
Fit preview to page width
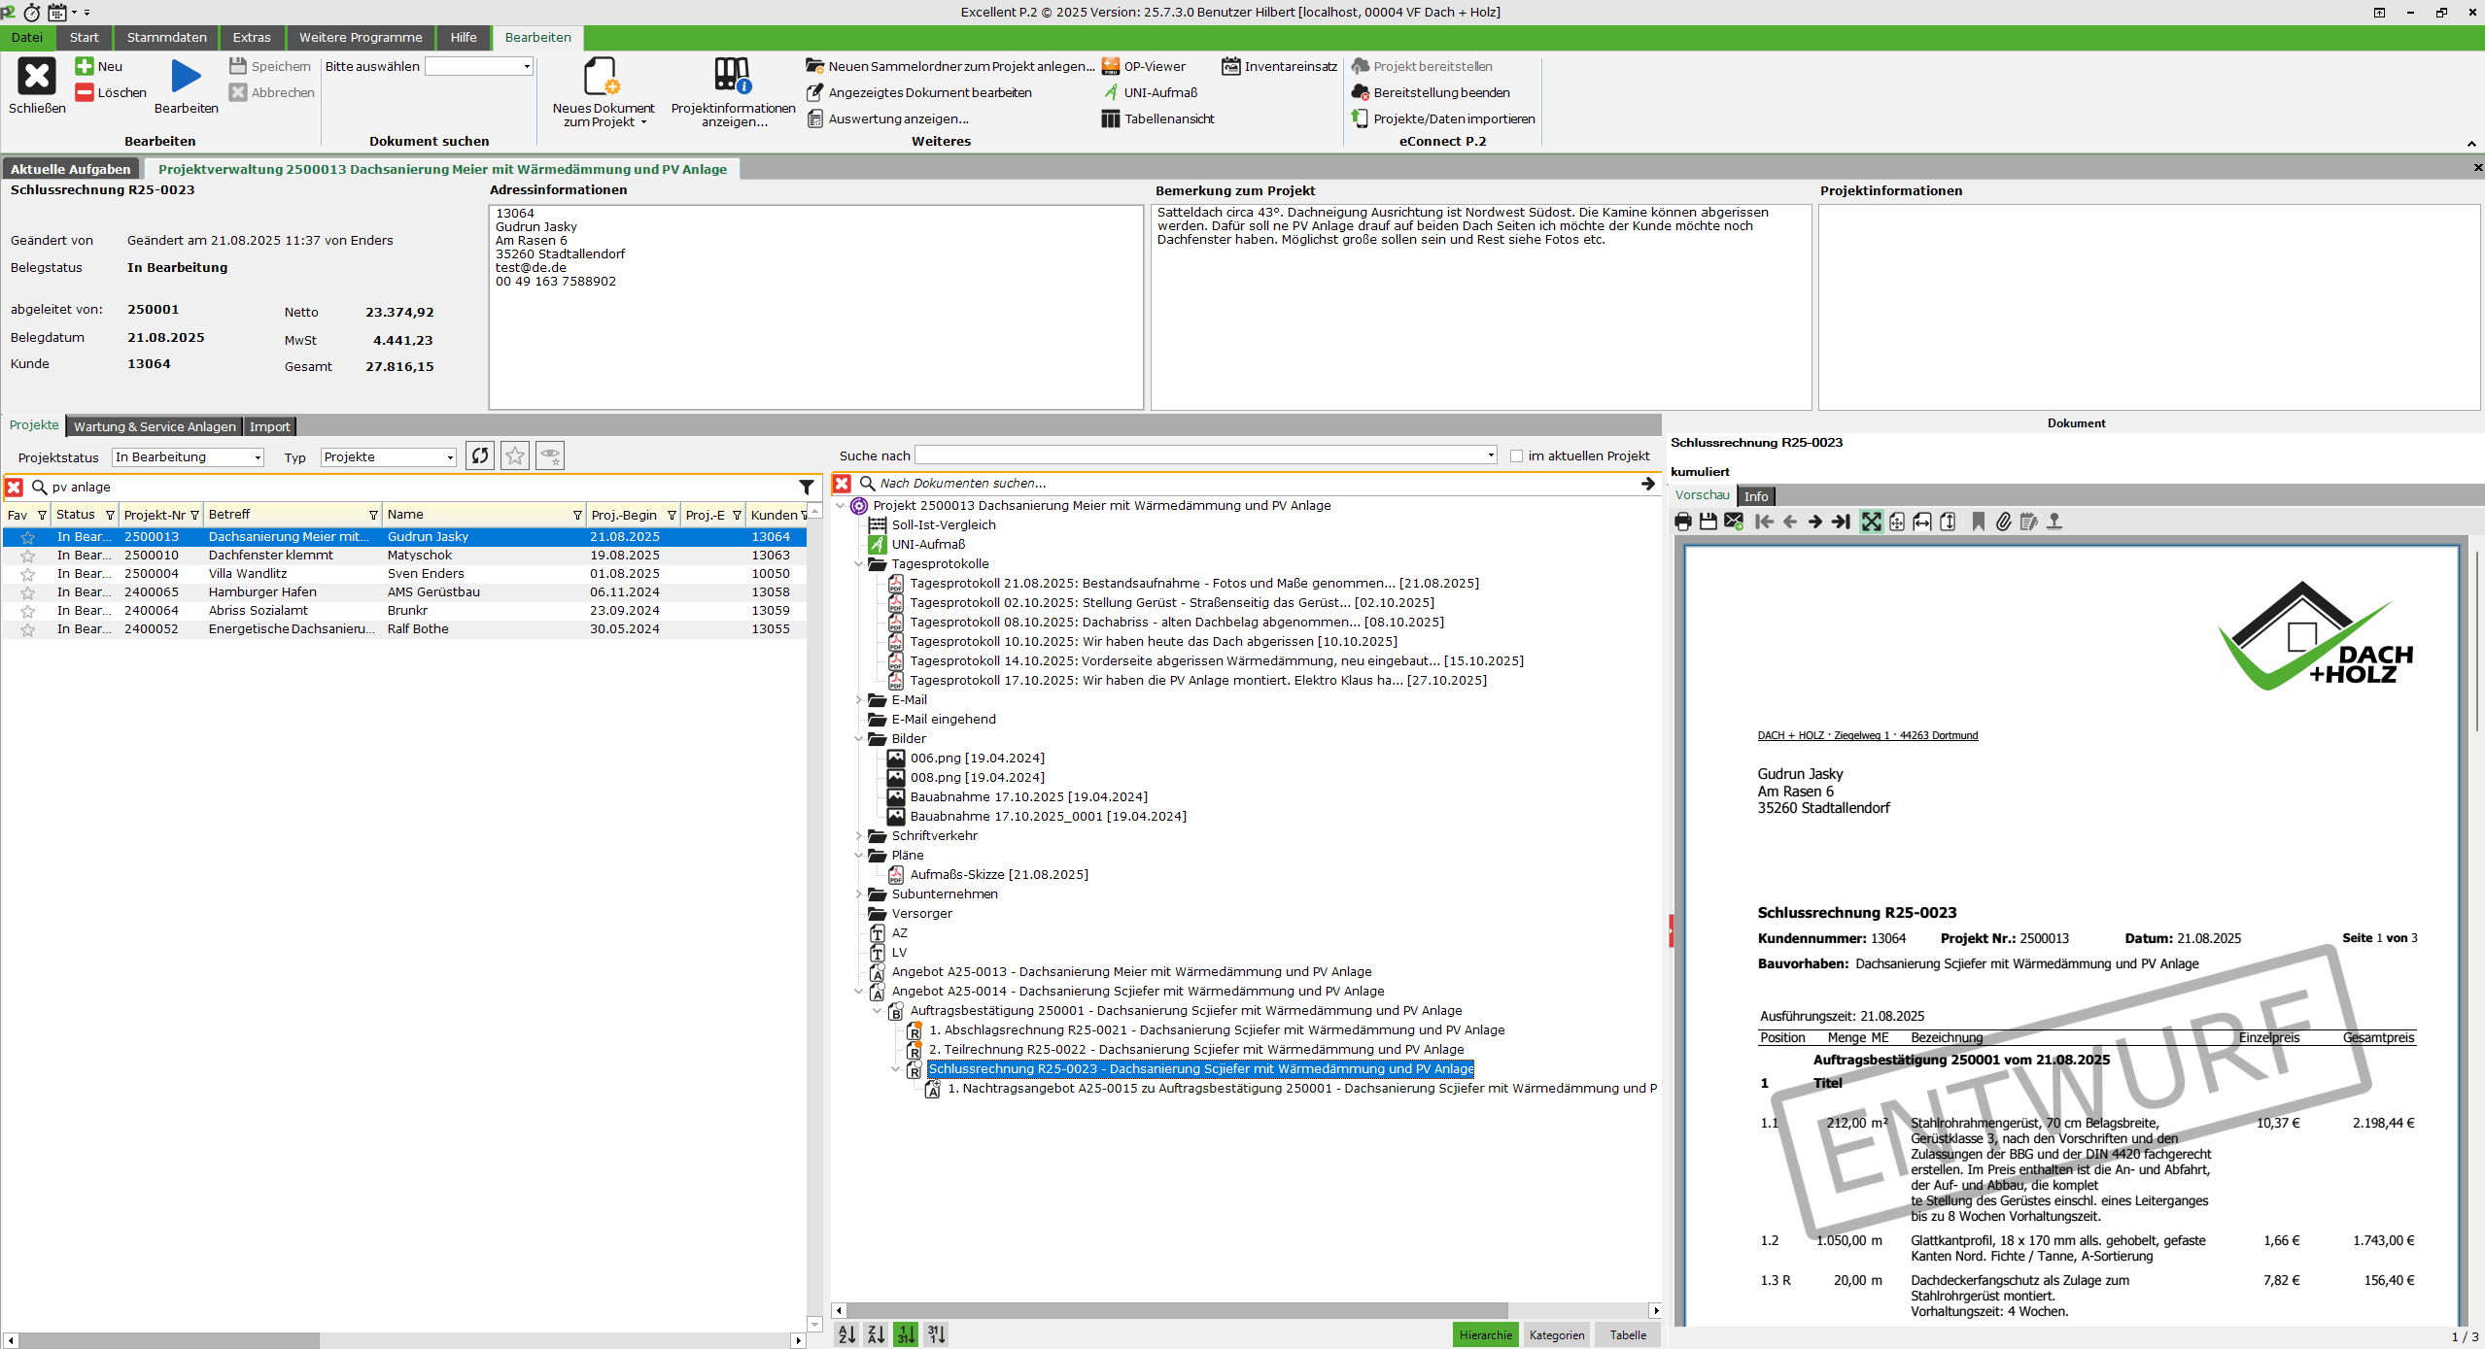click(1922, 522)
